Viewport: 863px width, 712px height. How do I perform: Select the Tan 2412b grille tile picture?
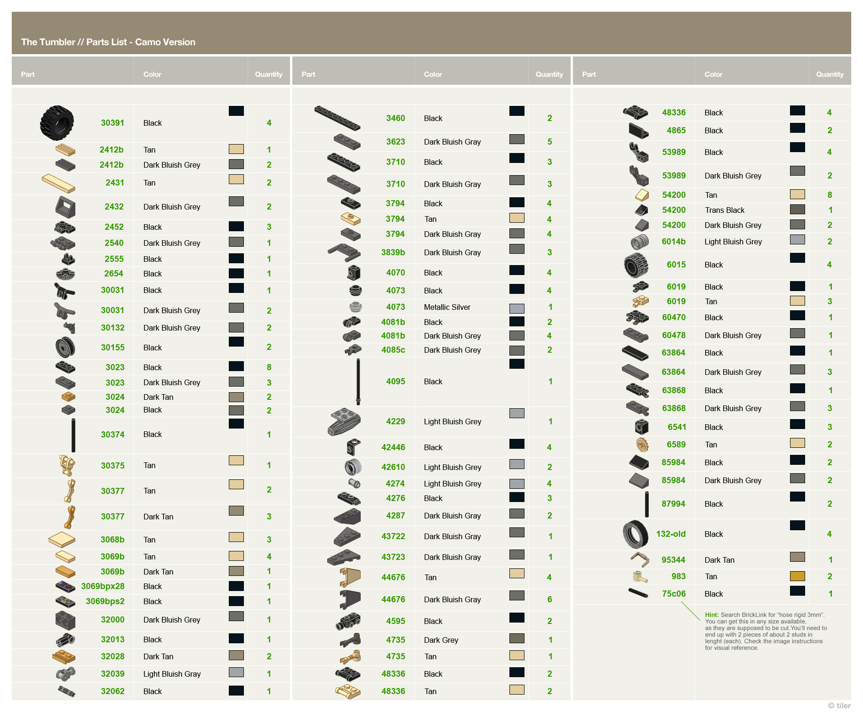tap(65, 150)
